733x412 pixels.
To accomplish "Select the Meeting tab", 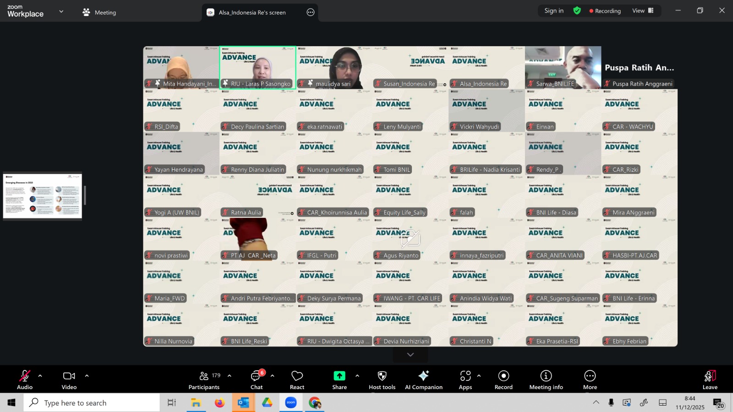I will pos(99,12).
